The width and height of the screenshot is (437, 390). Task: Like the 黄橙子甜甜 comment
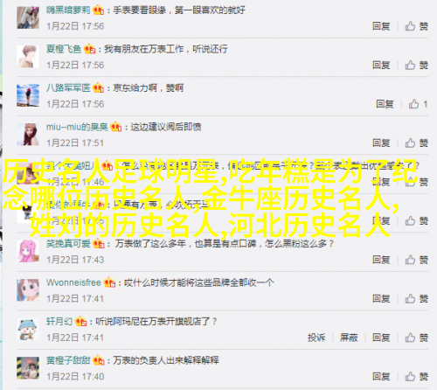click(x=417, y=377)
